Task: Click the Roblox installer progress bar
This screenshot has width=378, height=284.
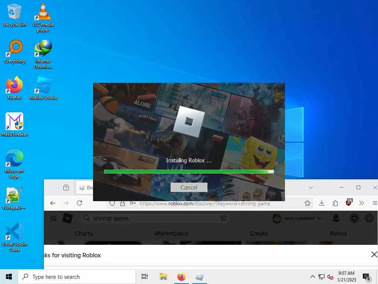Action: pyautogui.click(x=189, y=172)
